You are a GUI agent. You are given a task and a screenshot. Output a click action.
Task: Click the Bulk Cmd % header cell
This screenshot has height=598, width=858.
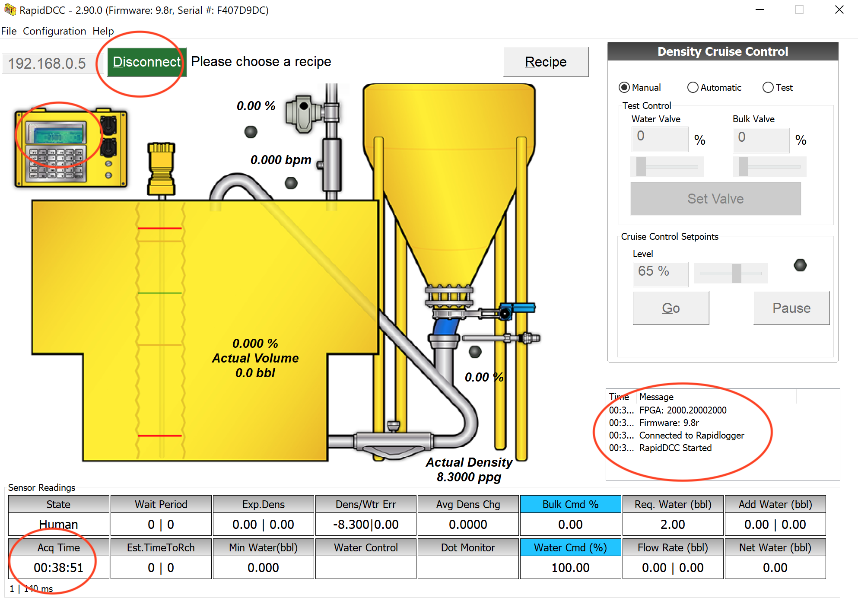coord(570,504)
